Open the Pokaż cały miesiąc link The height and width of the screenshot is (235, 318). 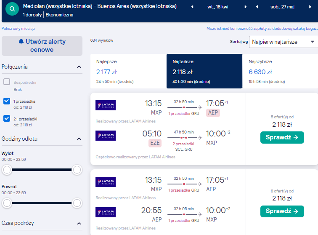click(x=18, y=29)
